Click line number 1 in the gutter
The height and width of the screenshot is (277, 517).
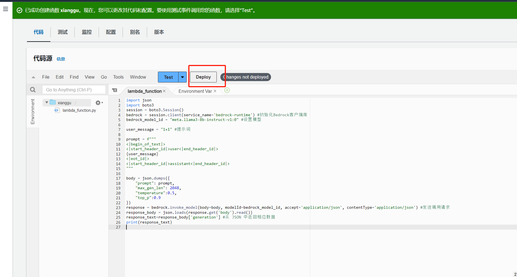coord(119,100)
